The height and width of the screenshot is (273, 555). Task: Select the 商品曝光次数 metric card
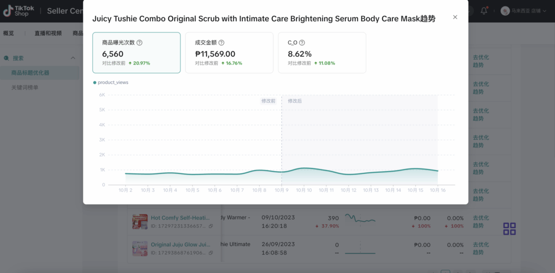136,53
